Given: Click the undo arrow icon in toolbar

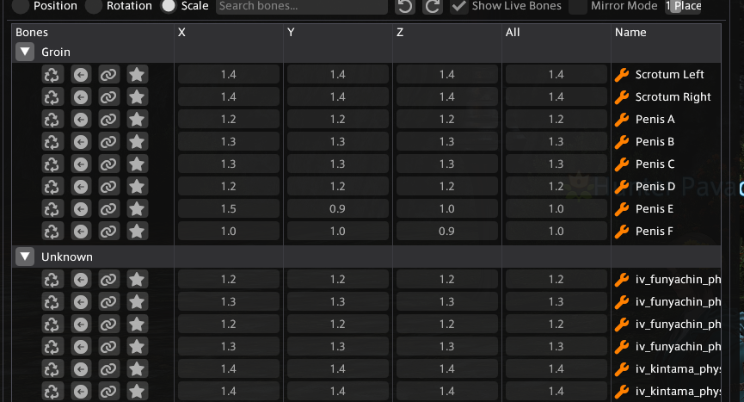Looking at the screenshot, I should 405,6.
